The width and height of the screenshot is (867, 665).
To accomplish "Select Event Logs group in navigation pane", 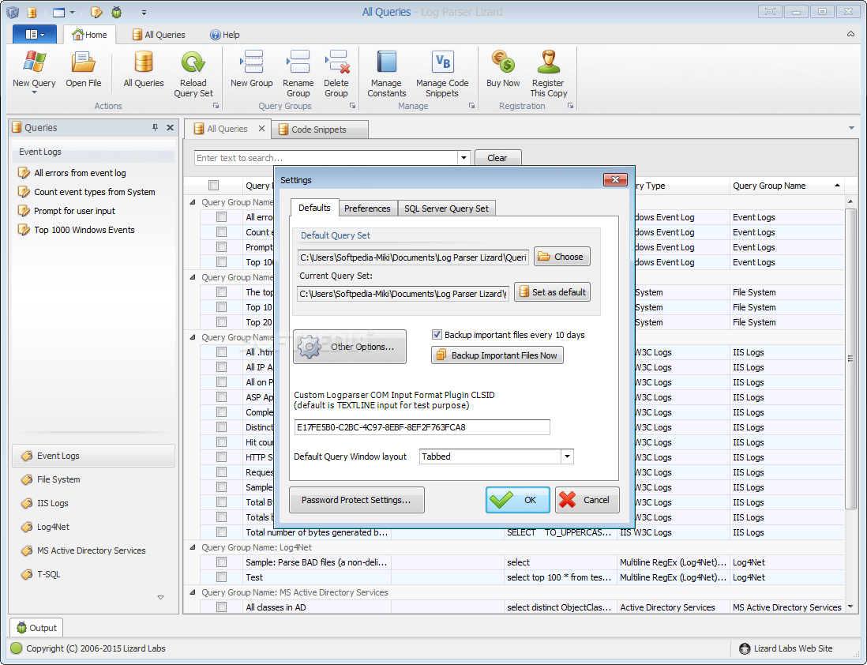I will (93, 456).
